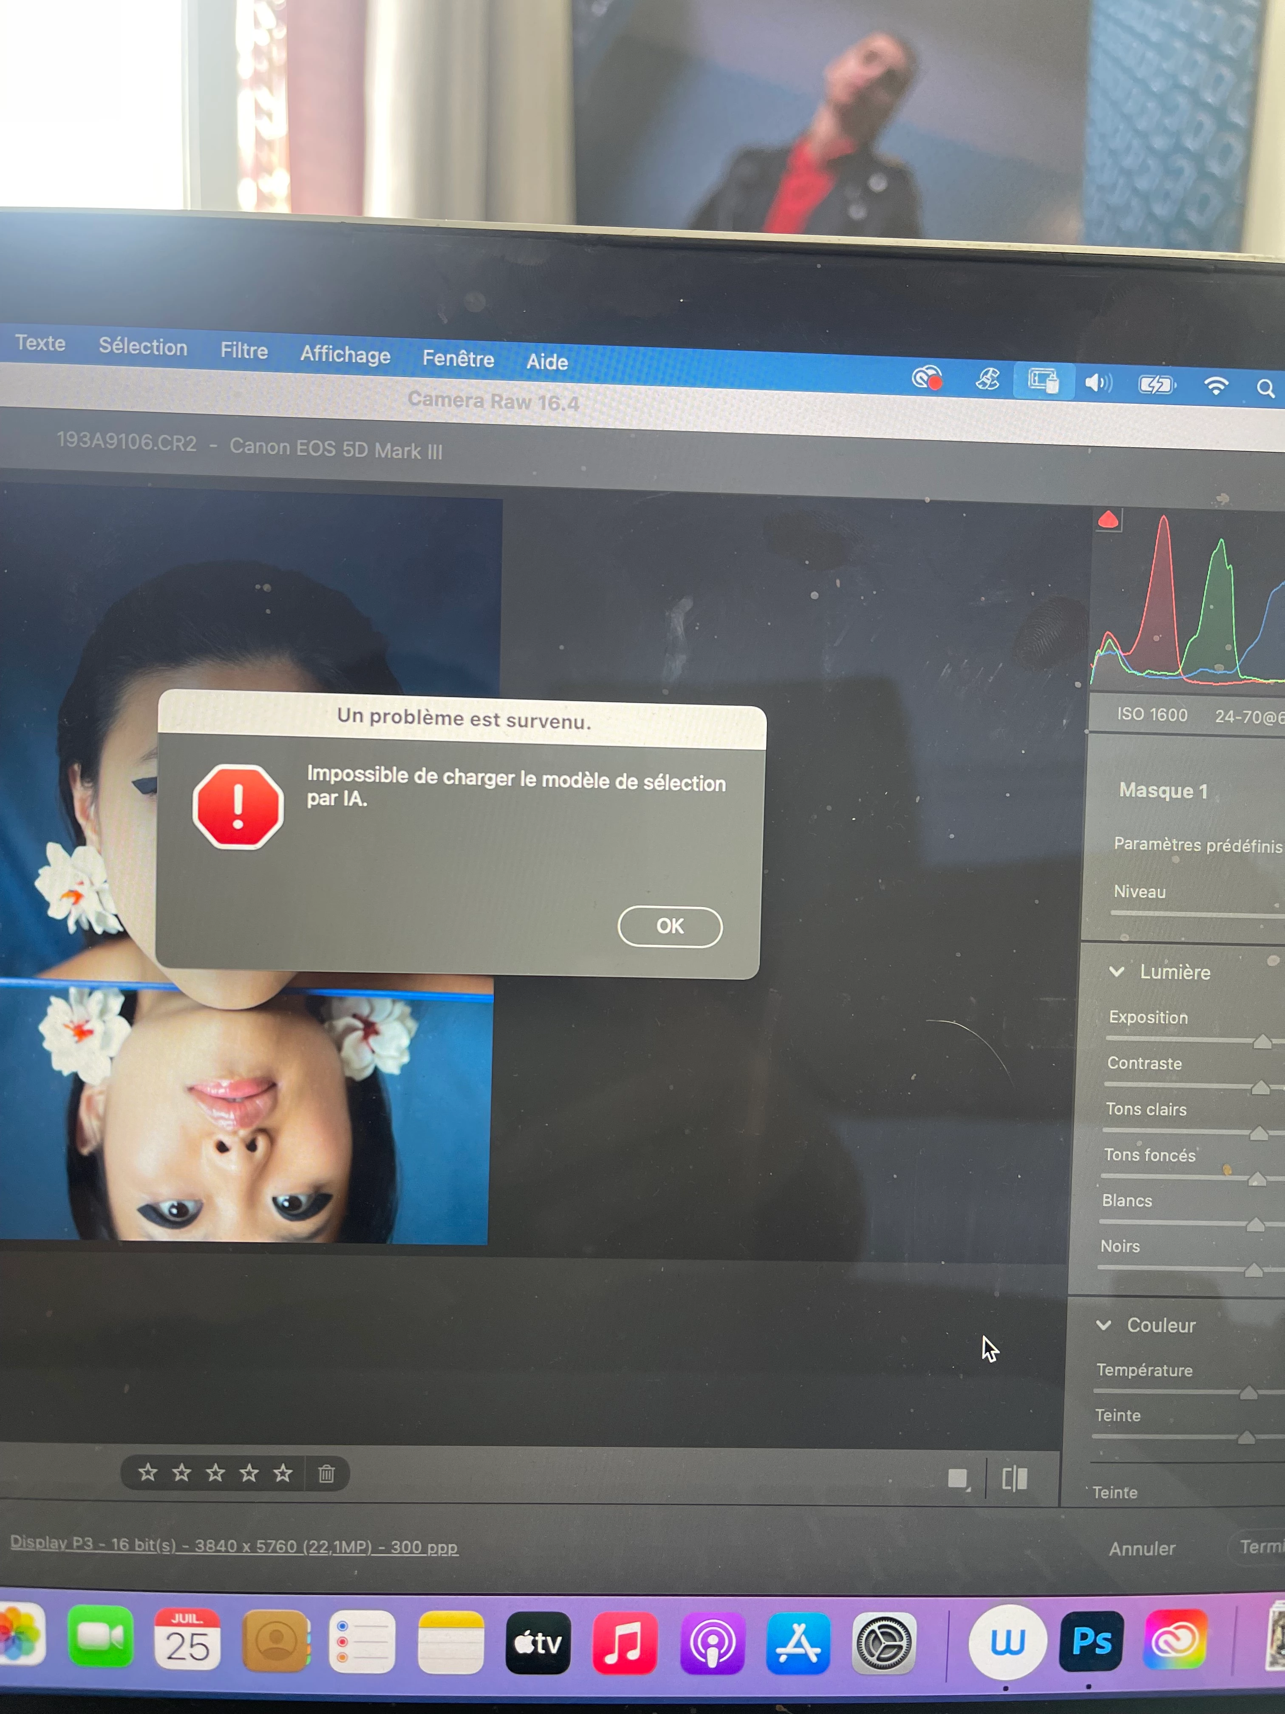The image size is (1285, 1714).
Task: Click OK in the error dialog
Action: tap(669, 926)
